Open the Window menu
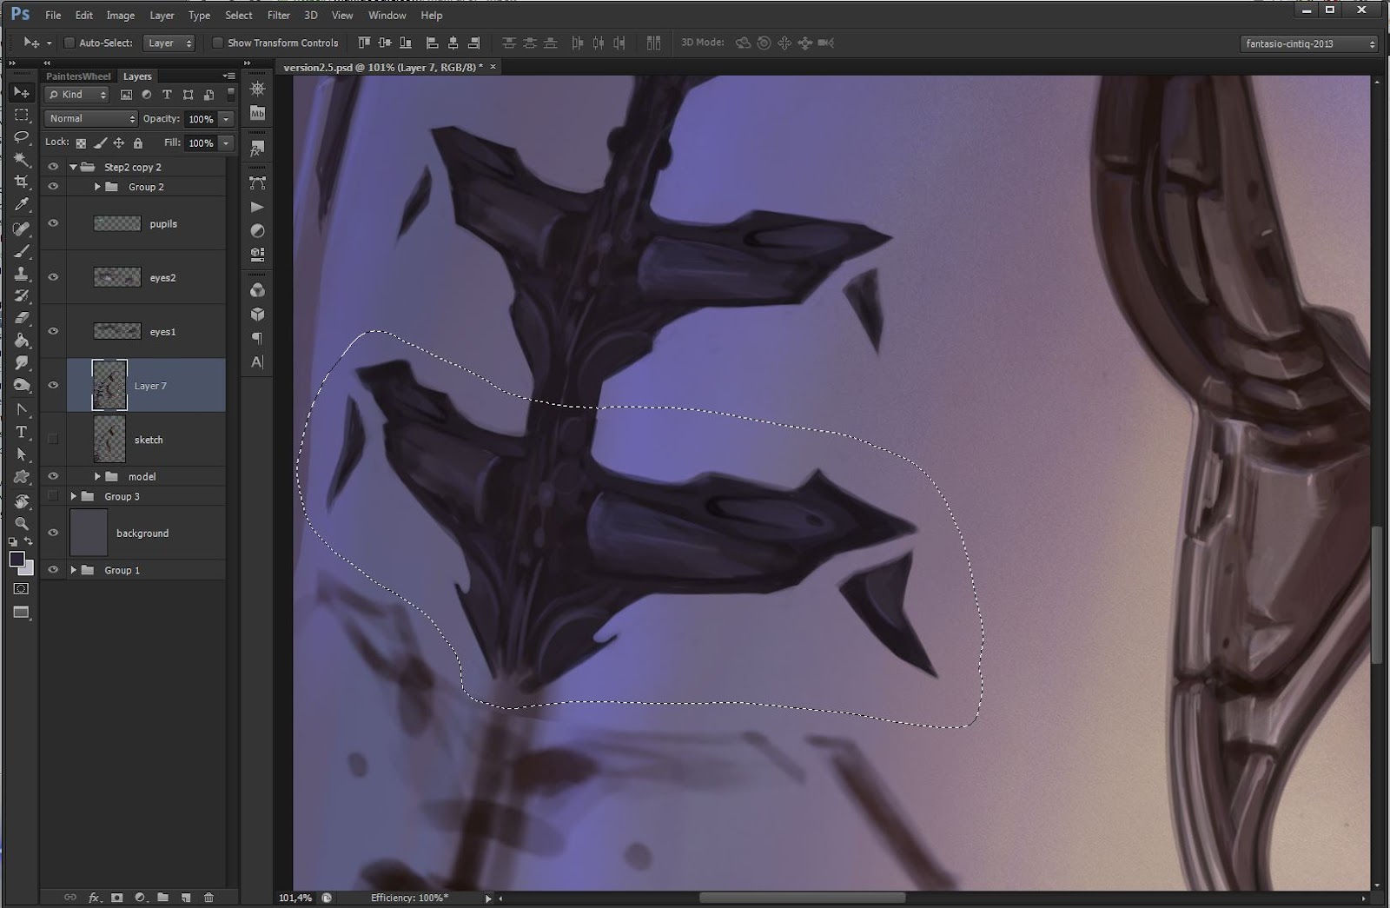This screenshot has width=1390, height=908. [x=387, y=16]
